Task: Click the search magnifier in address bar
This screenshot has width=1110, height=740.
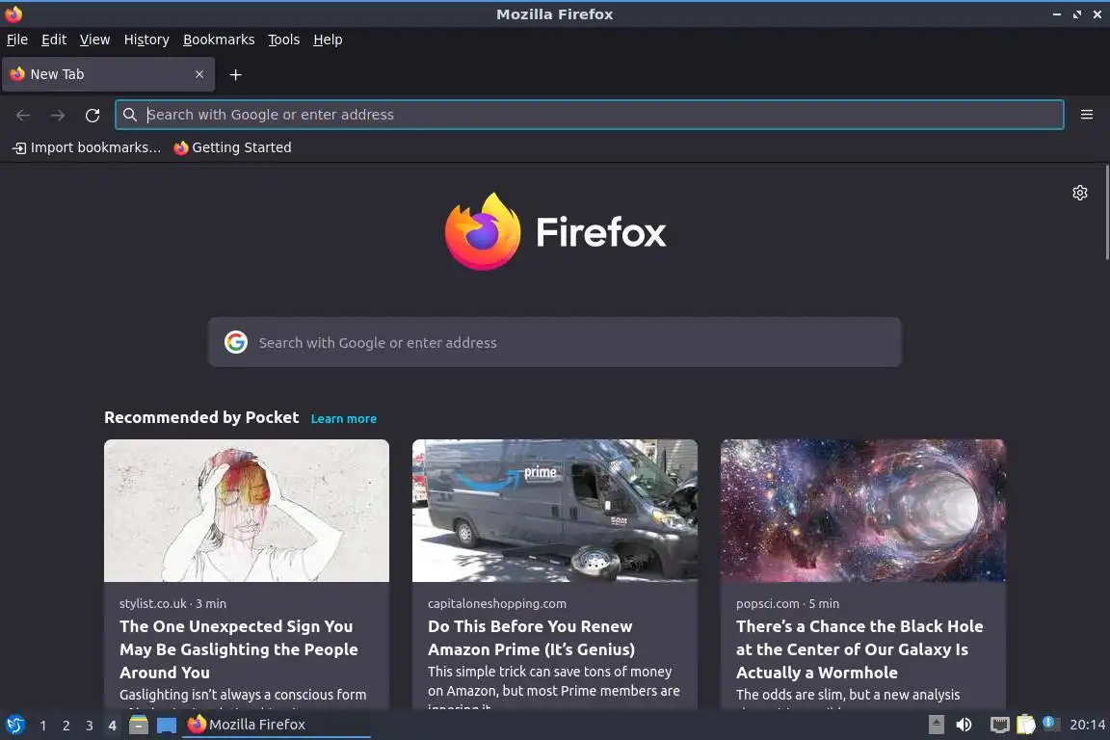Action: (129, 115)
